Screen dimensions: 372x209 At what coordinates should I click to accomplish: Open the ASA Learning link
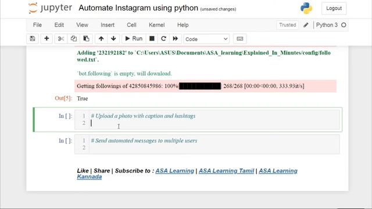(174, 171)
